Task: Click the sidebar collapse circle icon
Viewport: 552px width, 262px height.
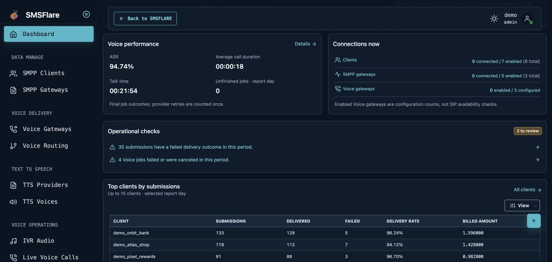Action: click(x=86, y=14)
